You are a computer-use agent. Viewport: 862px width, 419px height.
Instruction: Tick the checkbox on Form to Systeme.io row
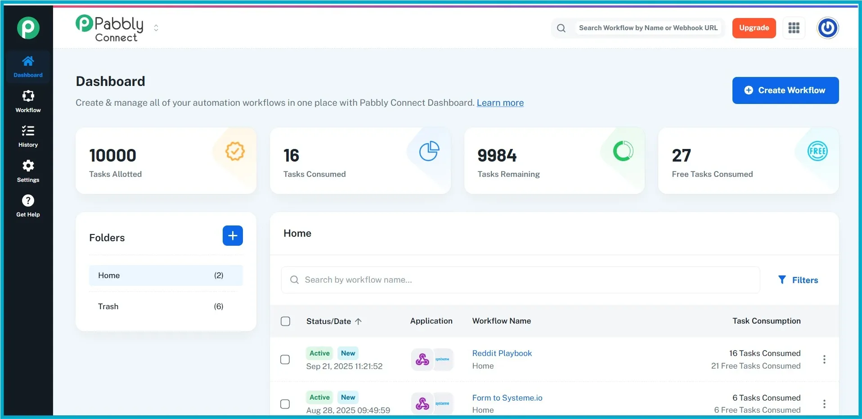click(285, 404)
